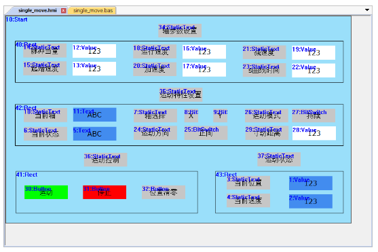Toggle the 27:BitSwitch control
The image size is (378, 252).
[x=314, y=115]
